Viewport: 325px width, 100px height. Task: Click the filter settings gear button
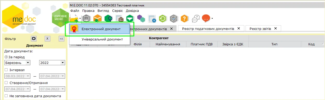coord(34,39)
